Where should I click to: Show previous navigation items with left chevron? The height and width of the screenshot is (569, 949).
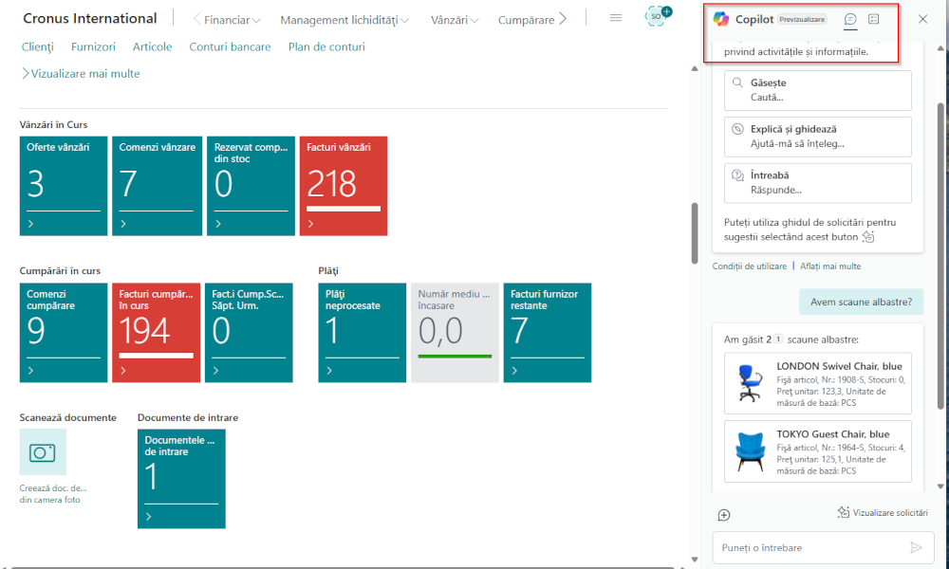click(196, 19)
